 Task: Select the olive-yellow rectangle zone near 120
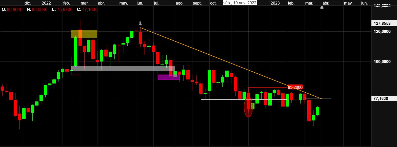click(x=84, y=34)
